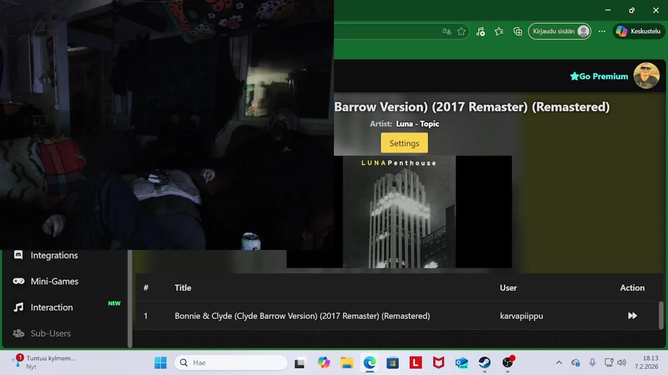Click Microsoft Edge taskbar icon
Screen dimensions: 668x375
369,362
